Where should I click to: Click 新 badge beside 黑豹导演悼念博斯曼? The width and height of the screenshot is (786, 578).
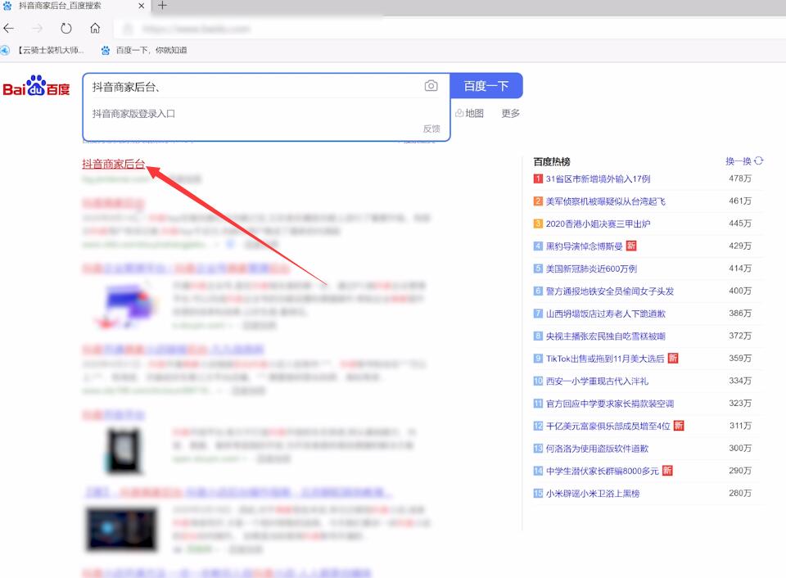(631, 246)
